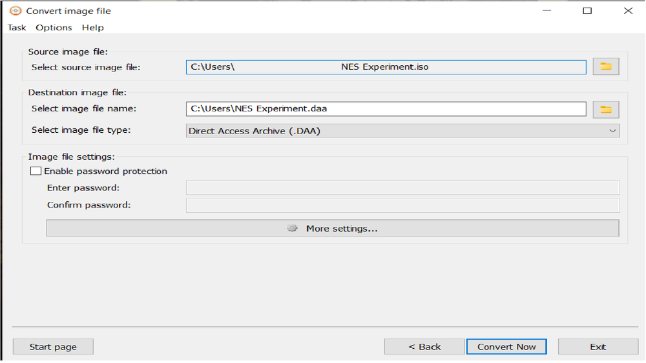Browse for the destination image file
Image resolution: width=646 pixels, height=363 pixels.
tap(606, 110)
